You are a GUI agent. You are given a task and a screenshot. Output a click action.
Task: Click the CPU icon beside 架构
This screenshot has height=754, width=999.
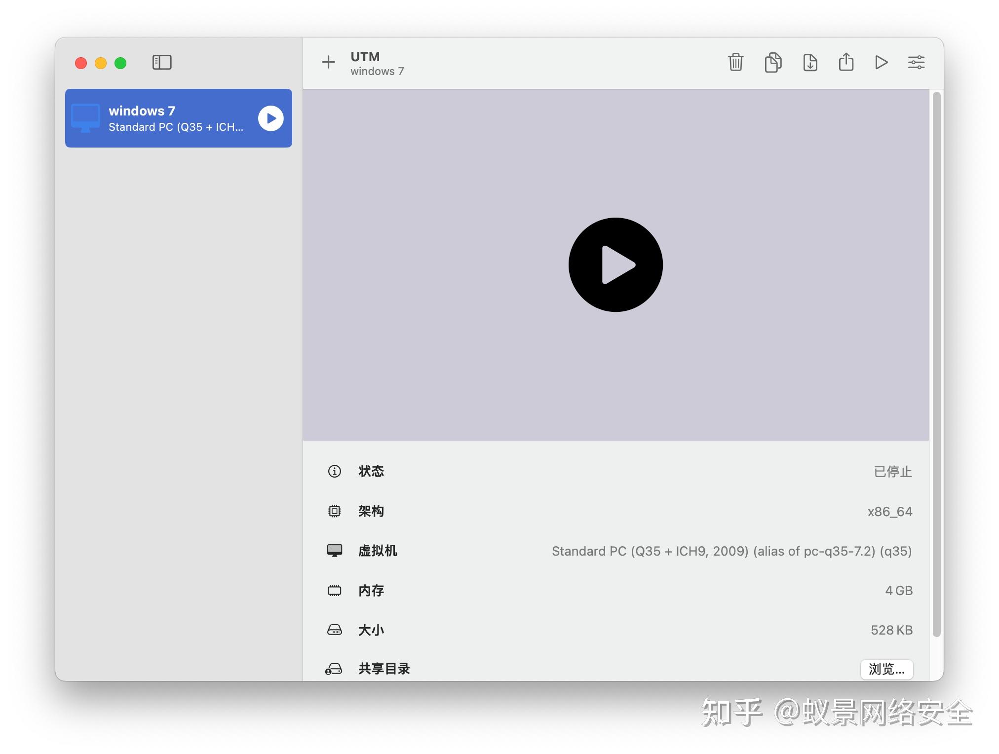(x=335, y=511)
